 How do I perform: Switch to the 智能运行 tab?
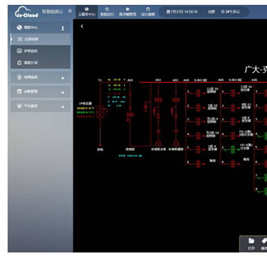(107, 12)
